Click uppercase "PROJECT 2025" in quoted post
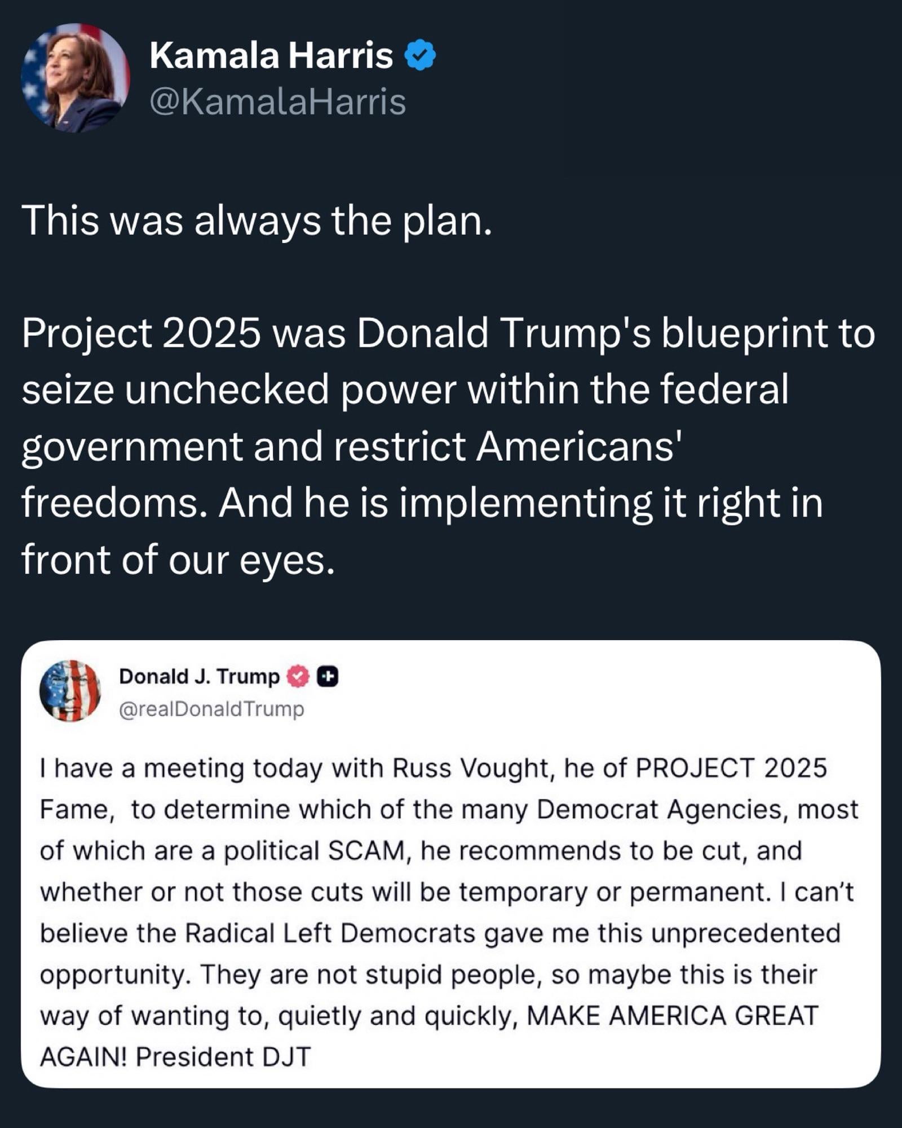902x1128 pixels. (x=731, y=769)
